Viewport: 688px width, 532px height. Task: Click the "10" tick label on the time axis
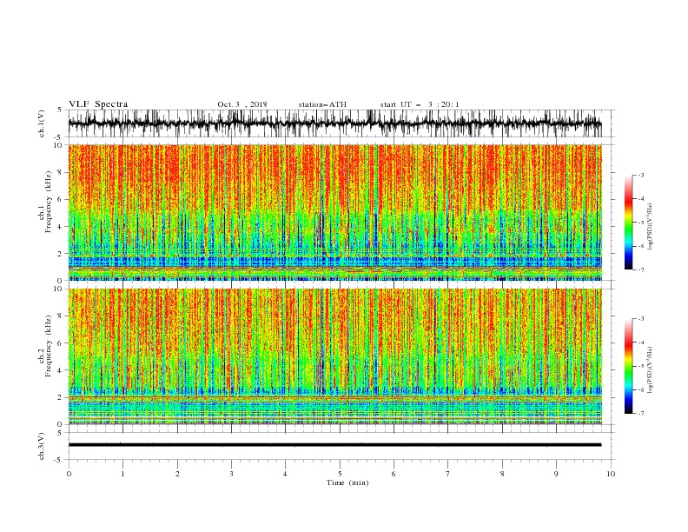[x=611, y=474]
